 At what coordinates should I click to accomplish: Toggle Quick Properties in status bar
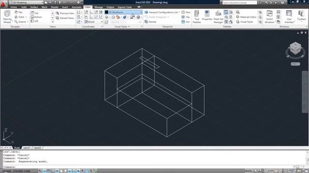click(91, 171)
